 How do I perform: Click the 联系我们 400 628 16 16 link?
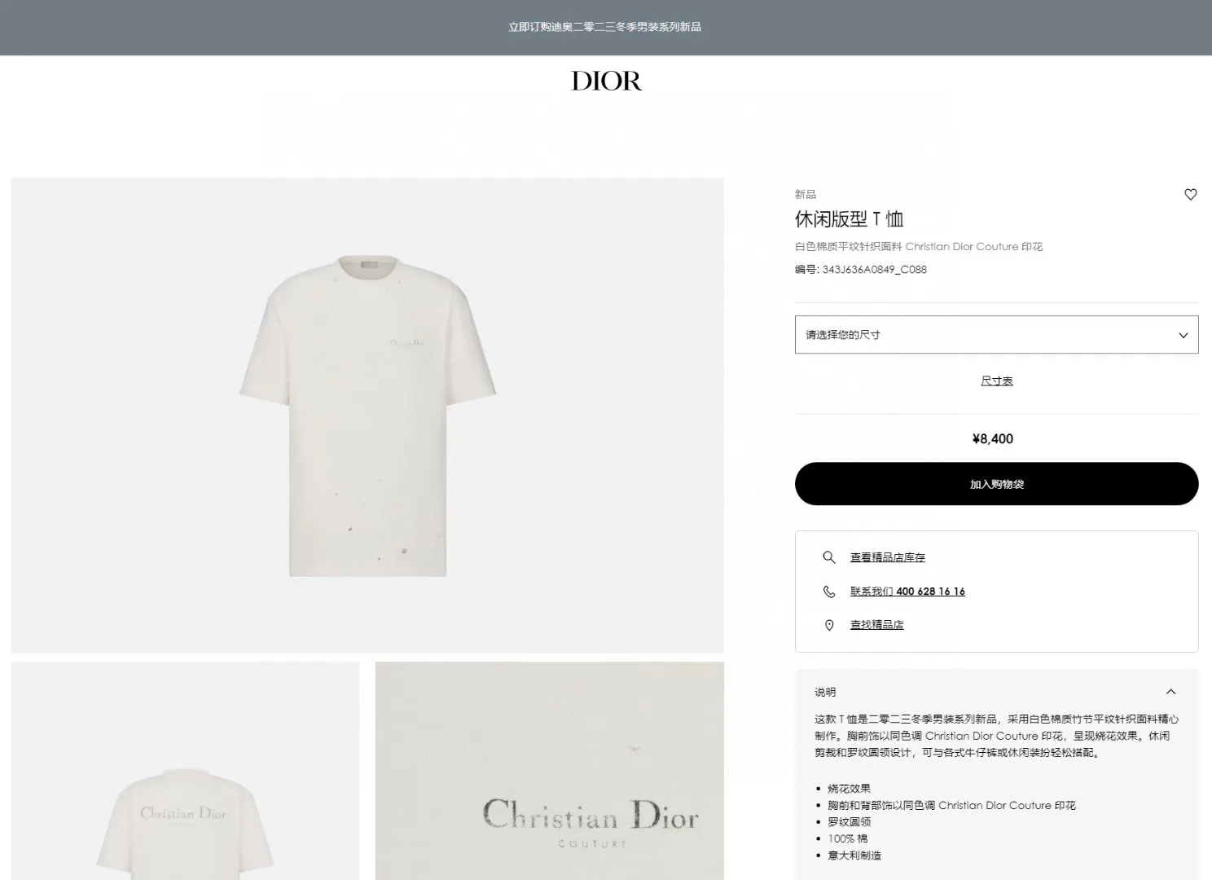tap(907, 592)
